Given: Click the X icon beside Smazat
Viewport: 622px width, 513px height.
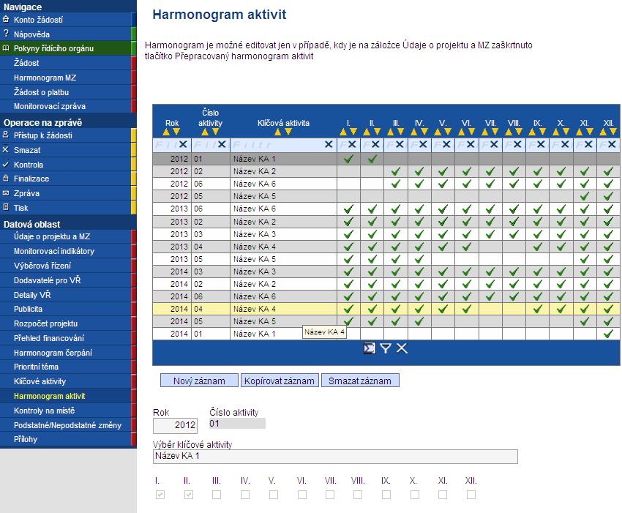Looking at the screenshot, I should click(6, 149).
